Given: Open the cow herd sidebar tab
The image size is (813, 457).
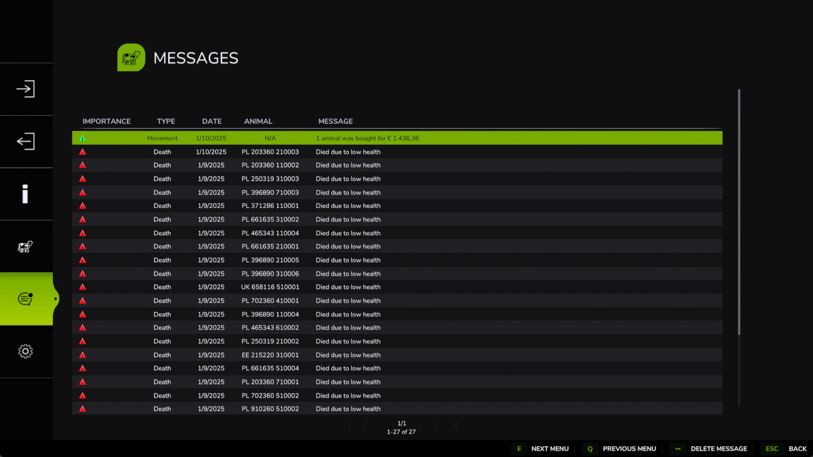Looking at the screenshot, I should [x=25, y=247].
